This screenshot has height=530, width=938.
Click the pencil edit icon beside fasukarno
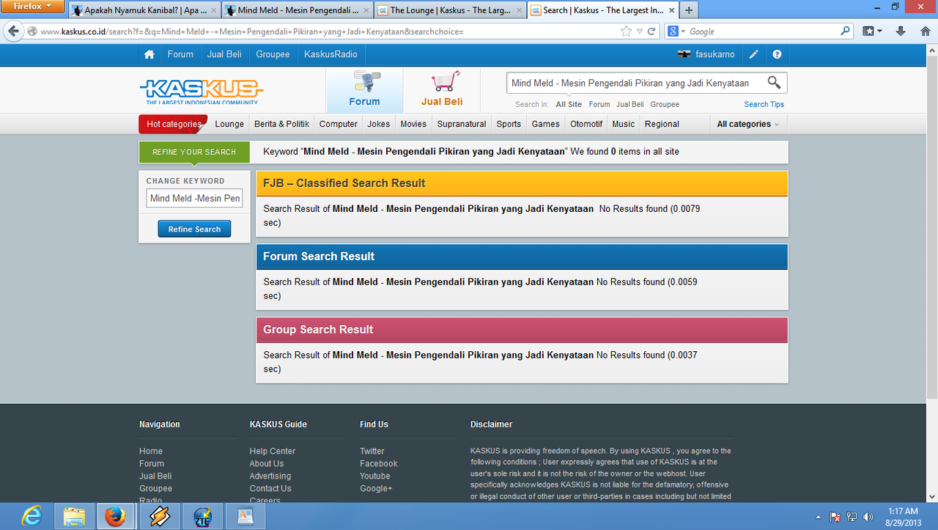[754, 54]
